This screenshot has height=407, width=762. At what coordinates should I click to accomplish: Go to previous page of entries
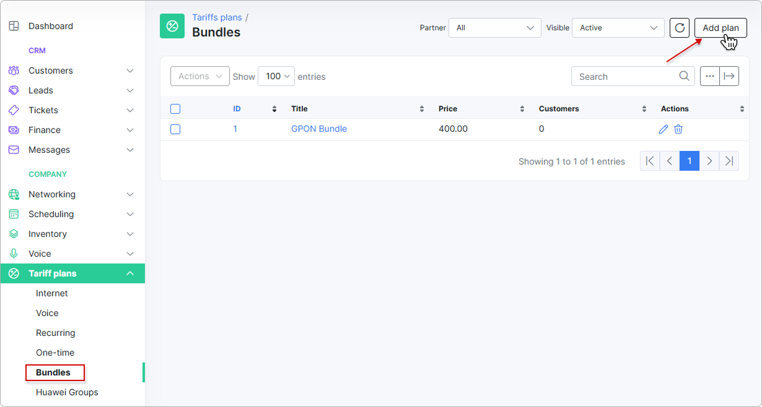(x=670, y=161)
